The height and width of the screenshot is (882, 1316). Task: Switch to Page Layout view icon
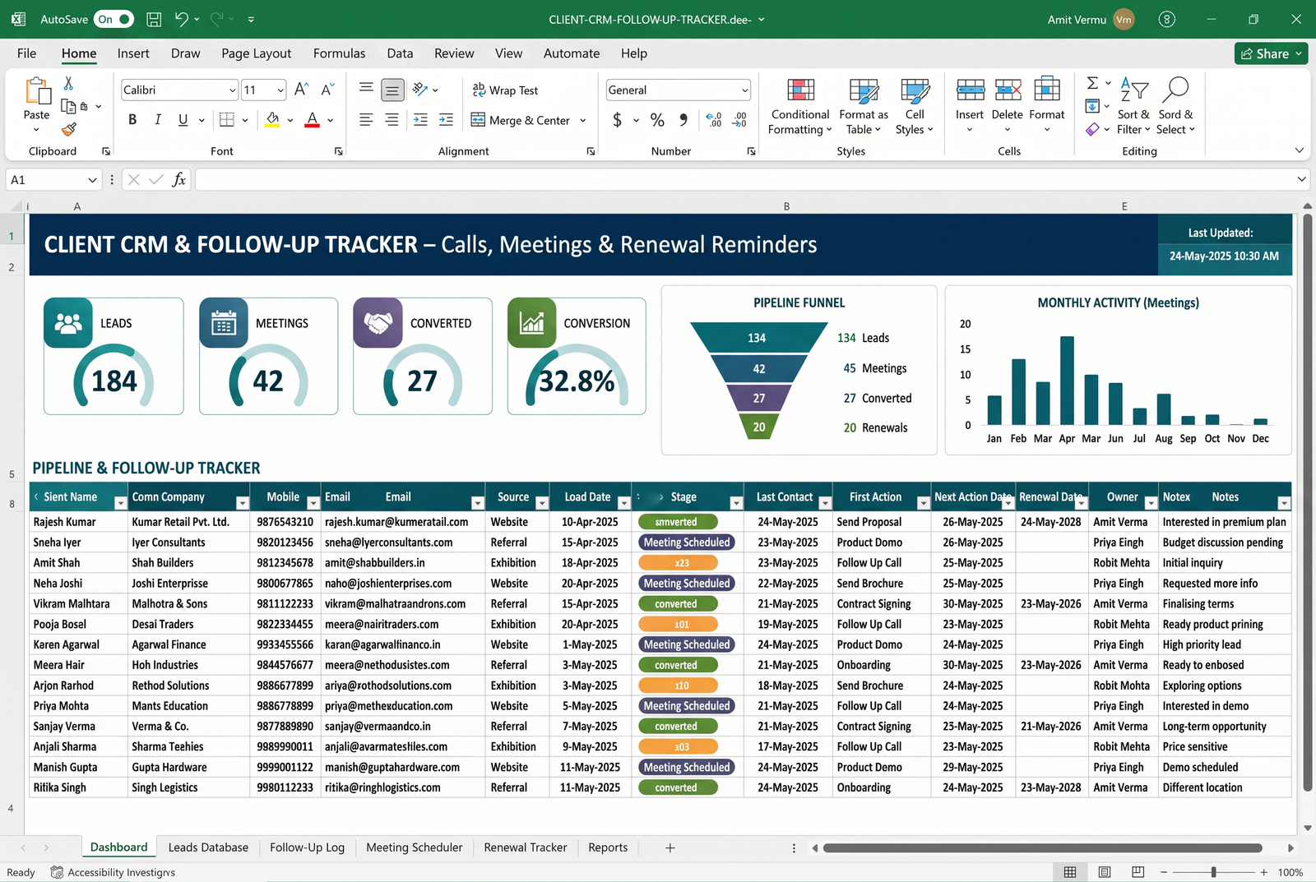click(1105, 872)
